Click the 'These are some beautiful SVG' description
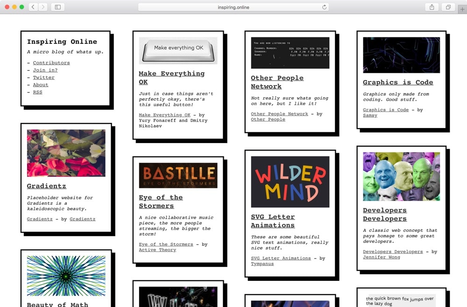Screen dimensions: 467x307 (x=290, y=243)
